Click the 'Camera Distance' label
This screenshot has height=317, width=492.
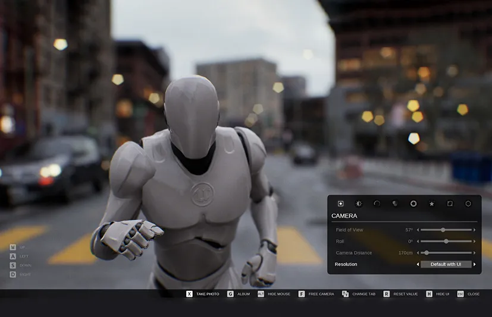pyautogui.click(x=353, y=252)
